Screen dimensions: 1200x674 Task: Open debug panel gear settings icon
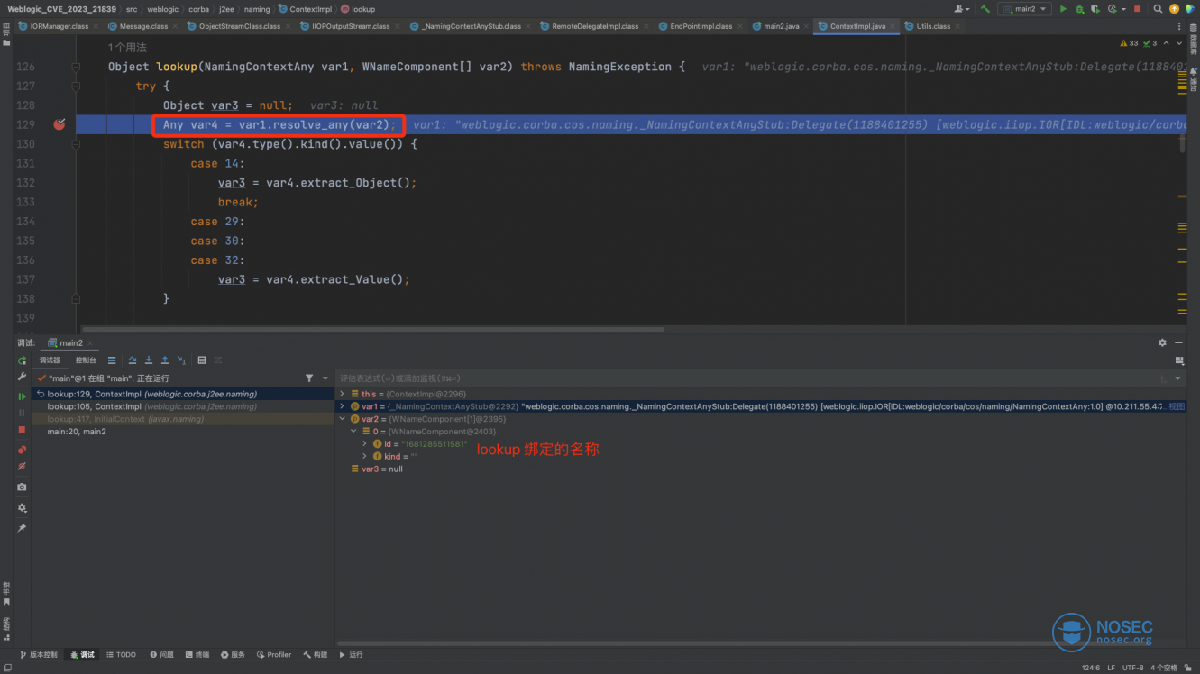point(23,508)
